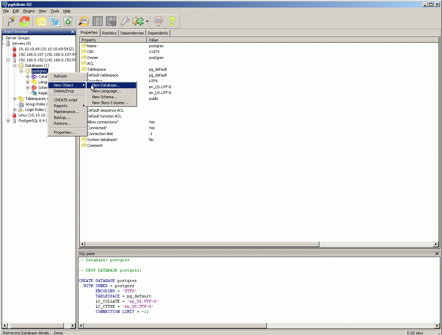Viewport: 442px width, 335px height.
Task: Click the Property column header
Action: click(x=113, y=40)
